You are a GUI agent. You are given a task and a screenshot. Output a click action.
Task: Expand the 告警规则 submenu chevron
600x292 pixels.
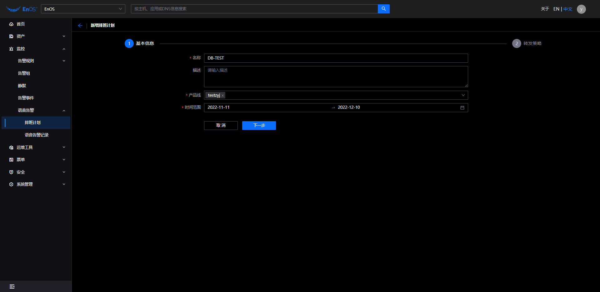pos(64,61)
